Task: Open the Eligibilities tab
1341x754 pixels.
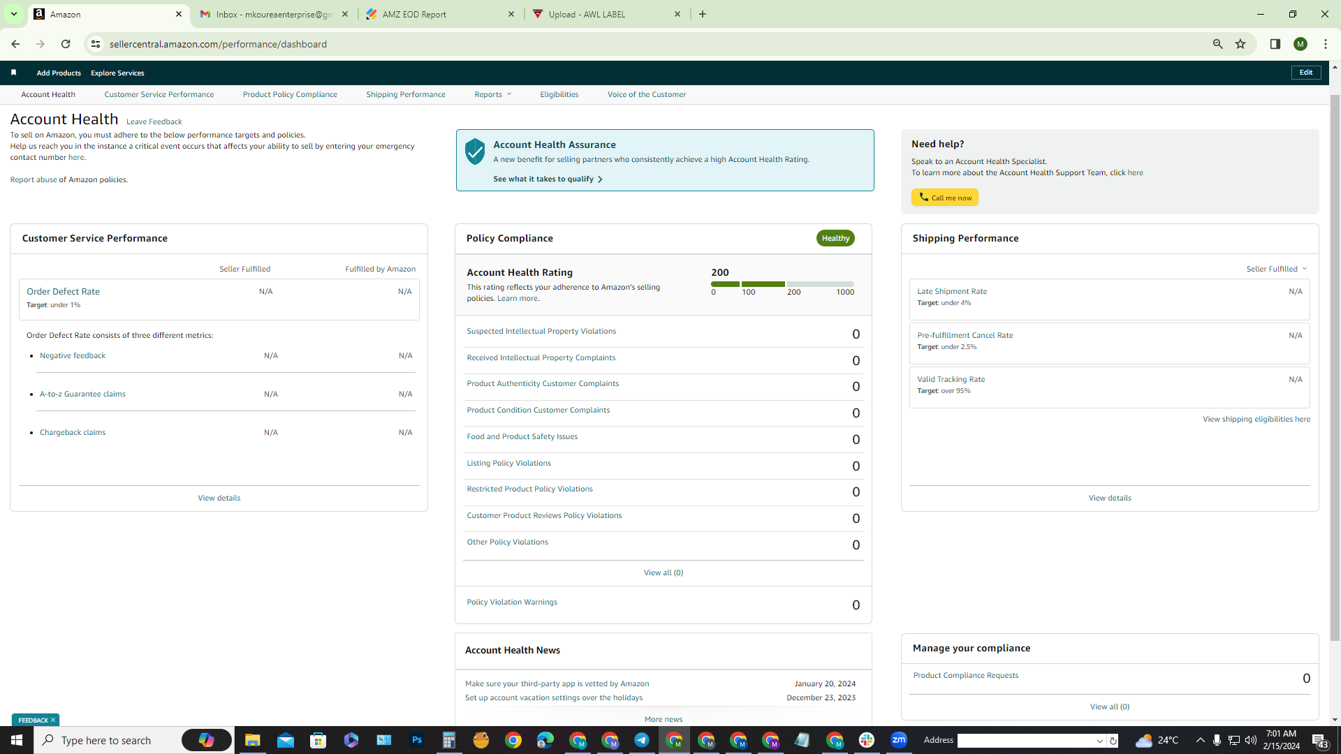Action: point(559,94)
